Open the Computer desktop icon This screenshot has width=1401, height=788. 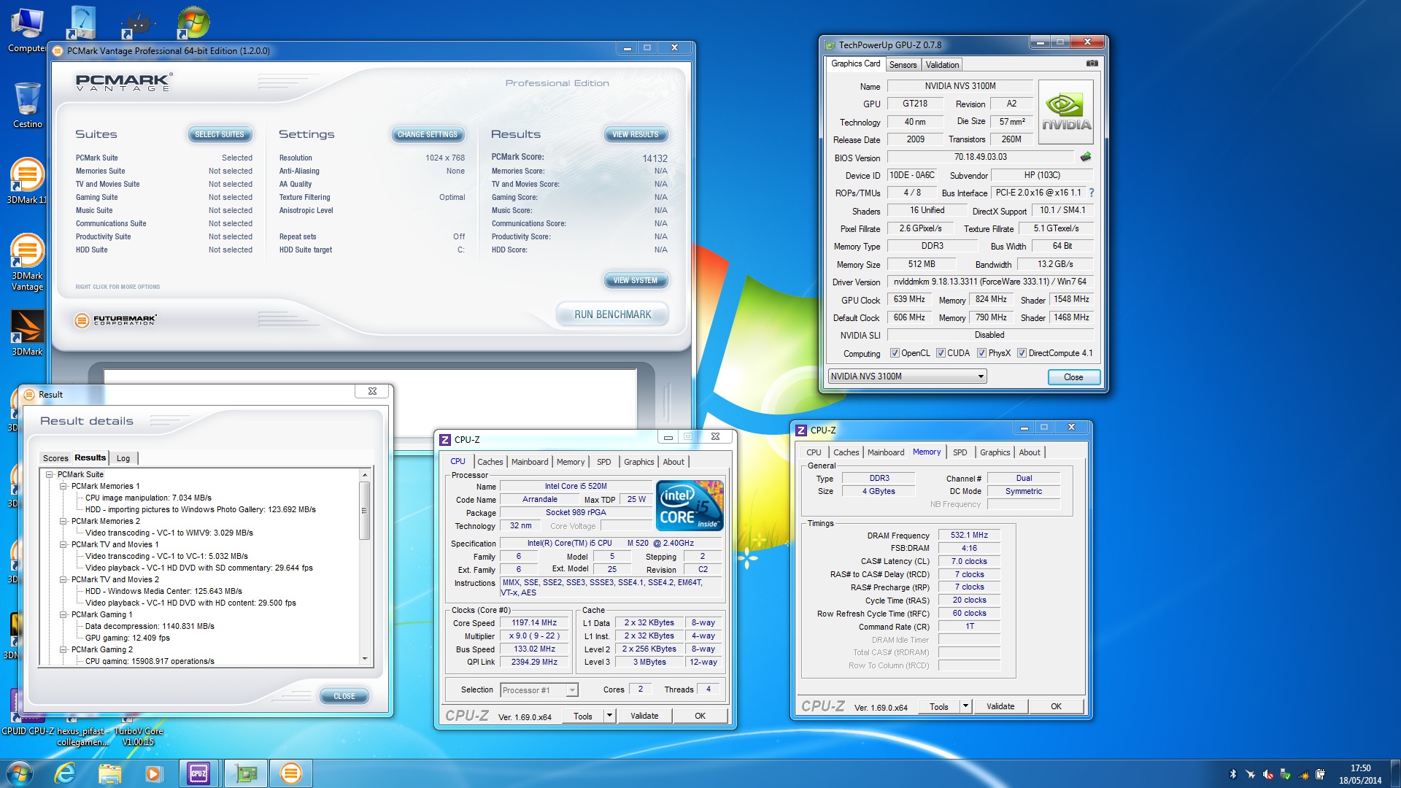(27, 30)
